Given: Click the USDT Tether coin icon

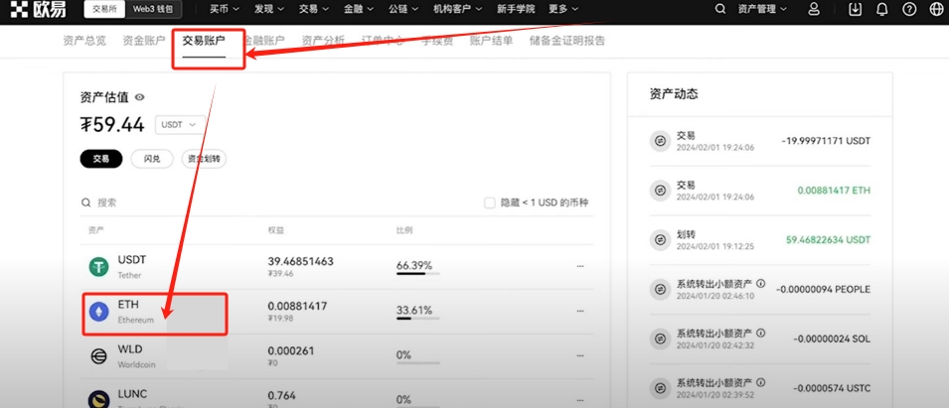Looking at the screenshot, I should pyautogui.click(x=98, y=266).
